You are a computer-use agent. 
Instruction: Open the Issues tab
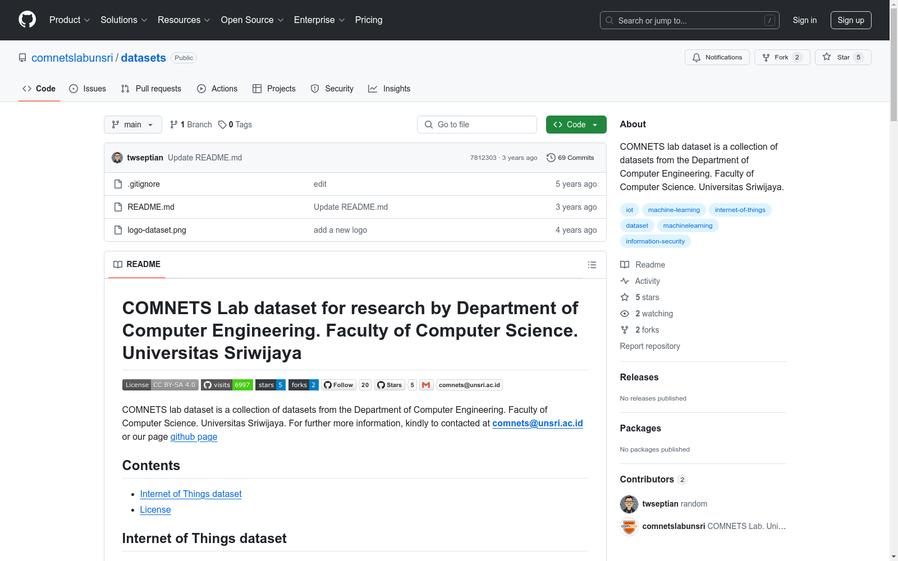[88, 89]
